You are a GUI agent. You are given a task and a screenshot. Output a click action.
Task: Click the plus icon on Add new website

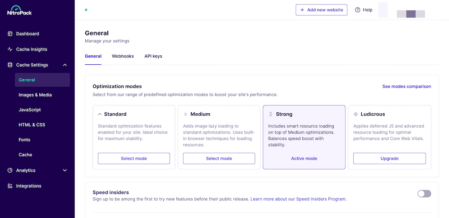[x=302, y=10]
